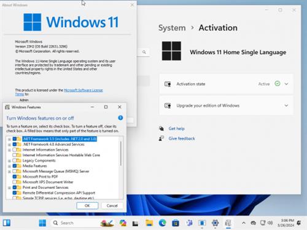Viewport: 307px width, 230px height.
Task: Open Microsoft Edge from the taskbar
Action: coord(163,223)
